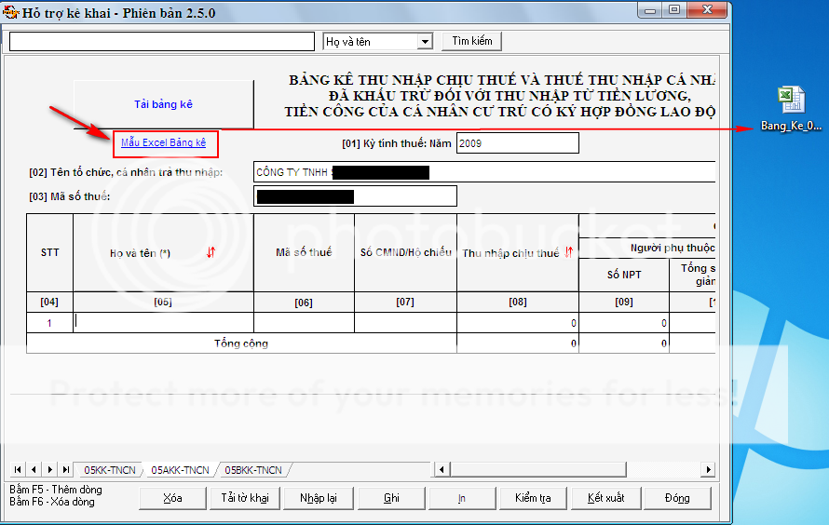Click the Kiểm tra button
Image resolution: width=829 pixels, height=525 pixels.
tap(533, 498)
